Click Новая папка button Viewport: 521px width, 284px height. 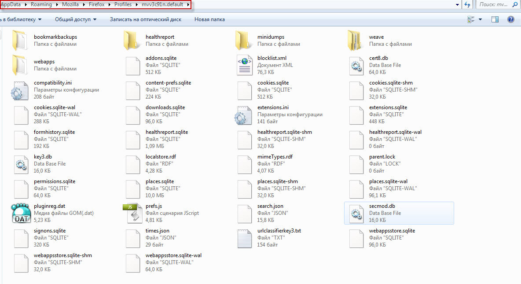[209, 19]
